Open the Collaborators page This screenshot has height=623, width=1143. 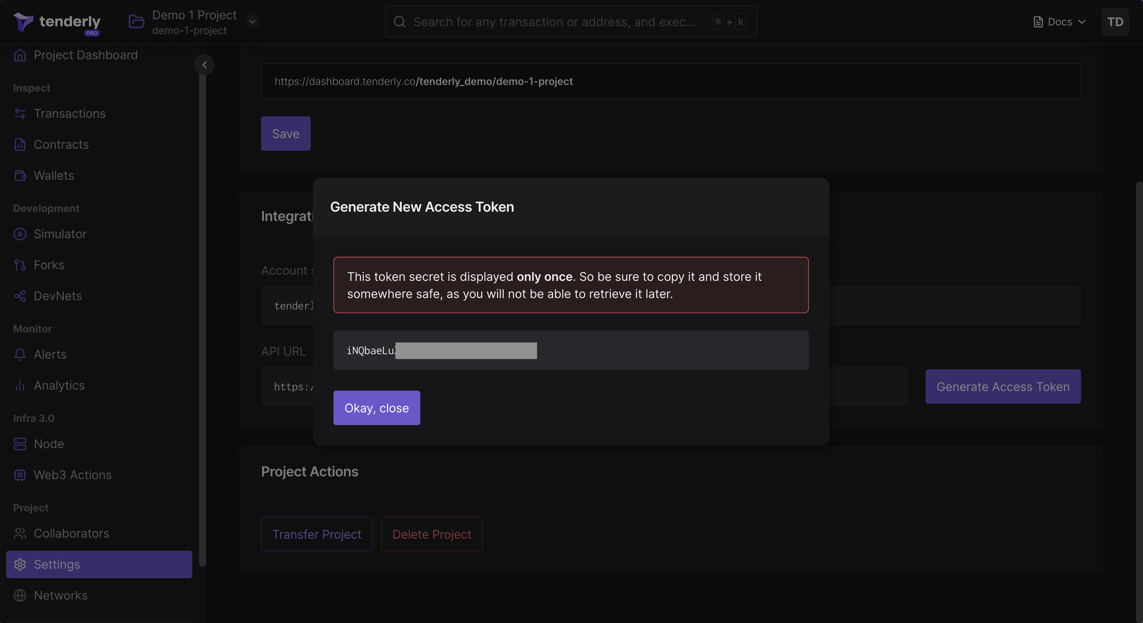click(71, 534)
